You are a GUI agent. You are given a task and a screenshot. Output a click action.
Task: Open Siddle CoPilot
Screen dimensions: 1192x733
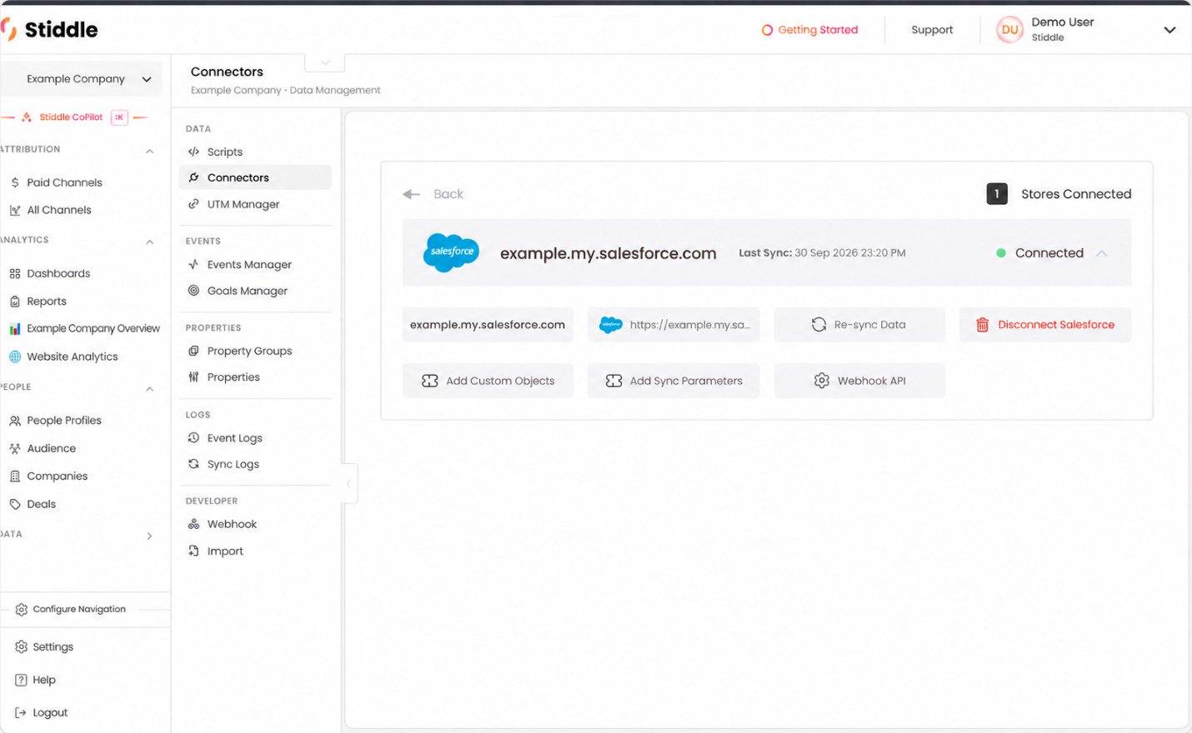[x=71, y=117]
